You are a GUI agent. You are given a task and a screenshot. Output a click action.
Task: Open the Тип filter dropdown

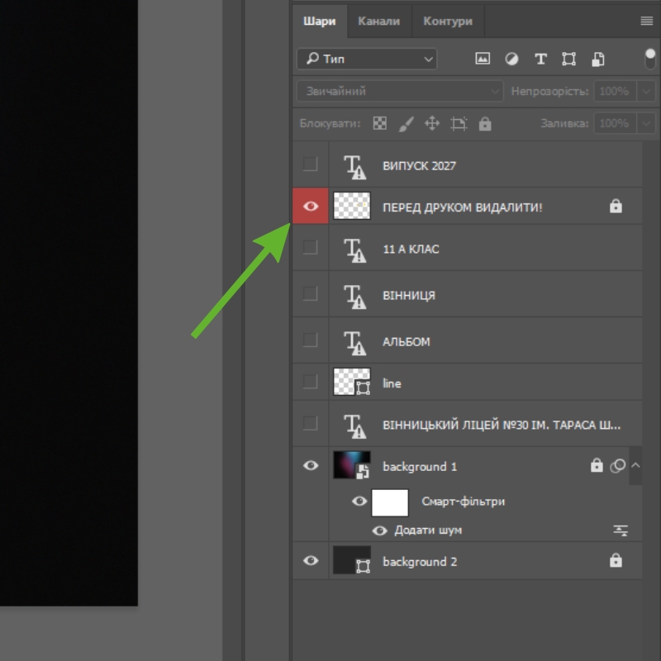(367, 59)
